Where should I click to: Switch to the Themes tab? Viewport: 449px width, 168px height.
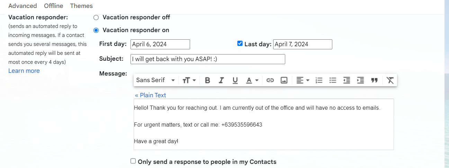coord(81,6)
